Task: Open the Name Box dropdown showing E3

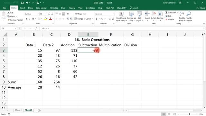Action: pyautogui.click(x=15, y=28)
